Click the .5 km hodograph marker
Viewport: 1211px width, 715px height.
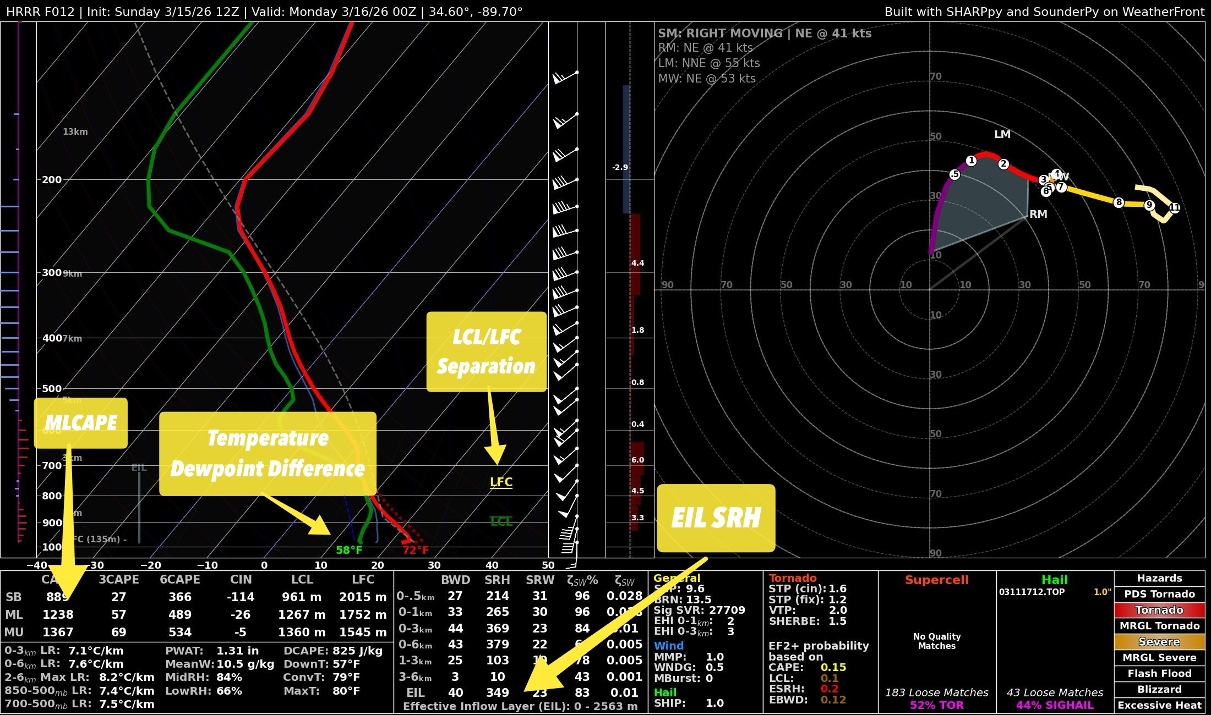955,174
